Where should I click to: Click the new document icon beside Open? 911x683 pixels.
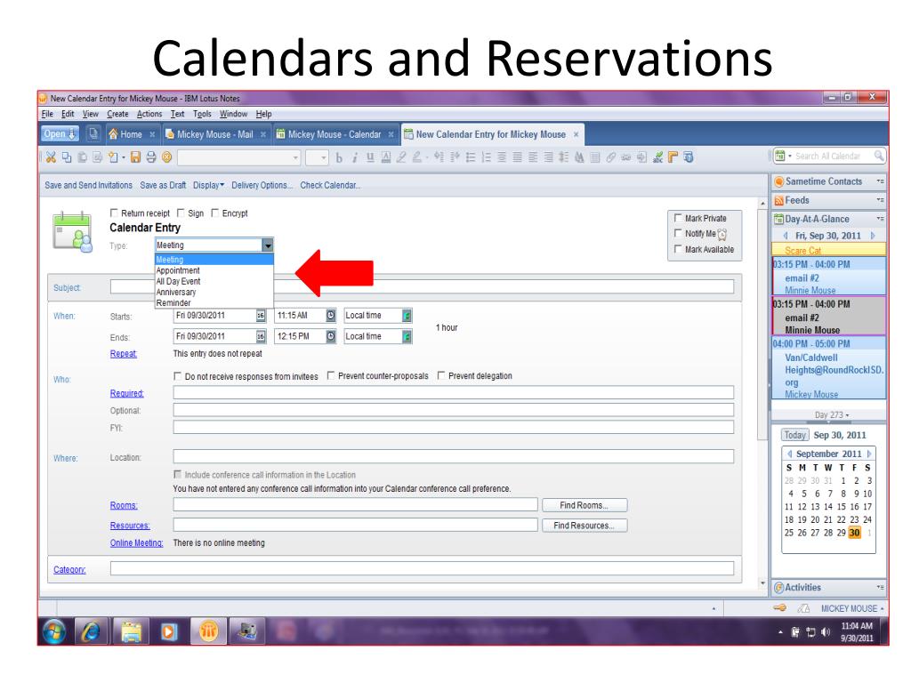click(x=93, y=134)
